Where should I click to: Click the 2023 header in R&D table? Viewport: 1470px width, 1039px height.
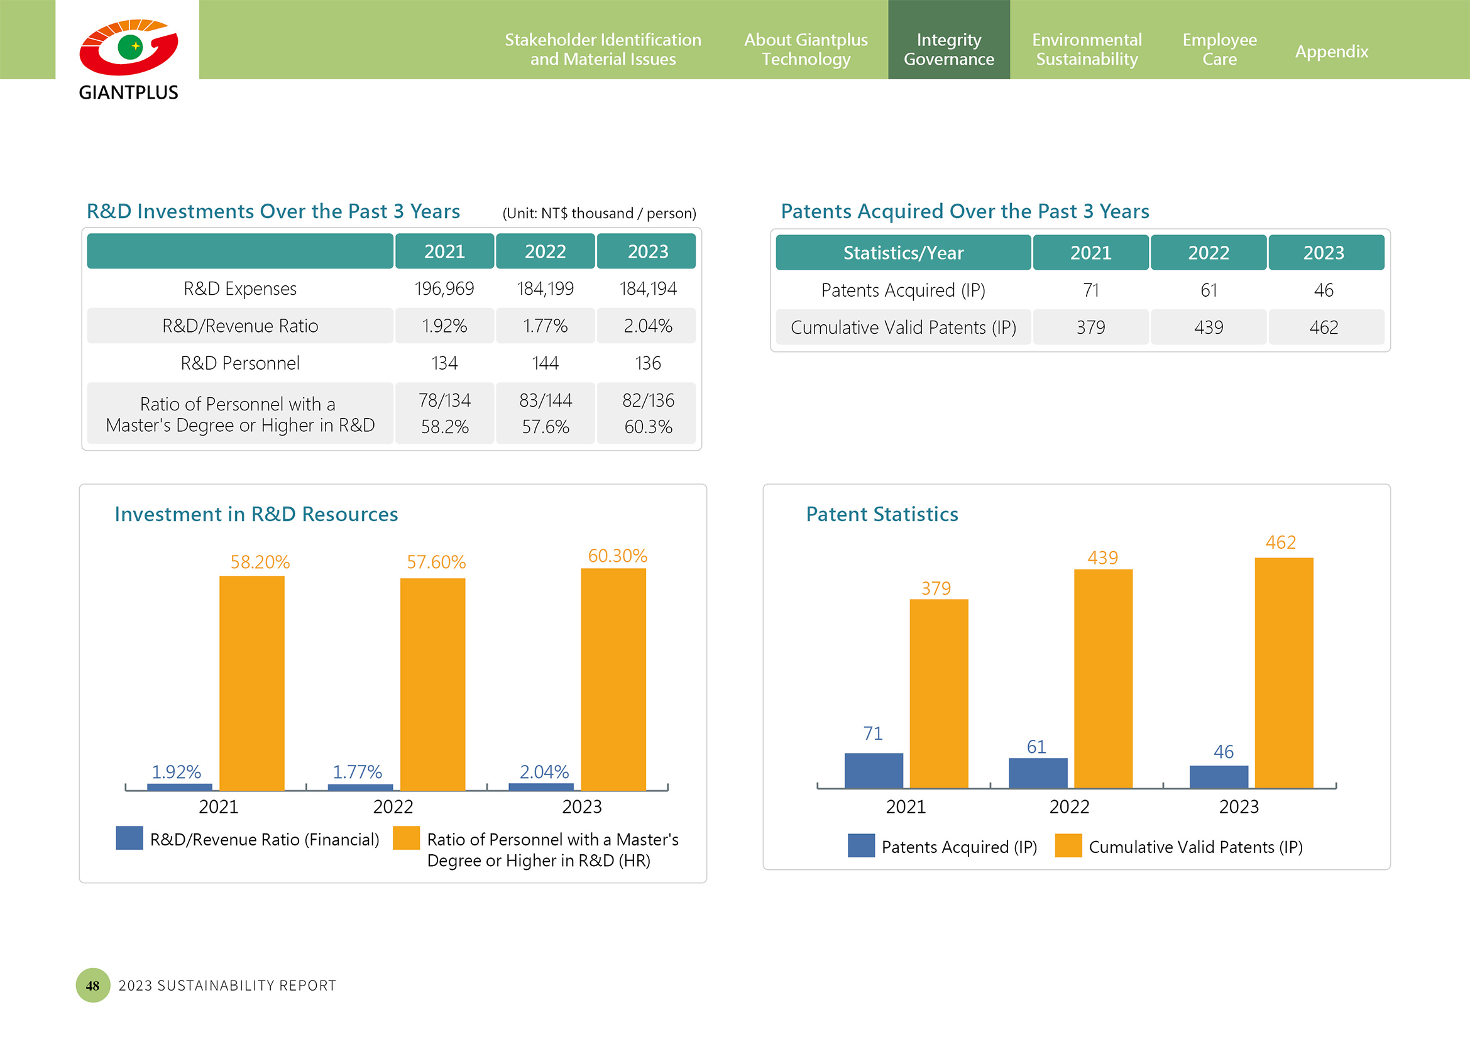tap(647, 251)
